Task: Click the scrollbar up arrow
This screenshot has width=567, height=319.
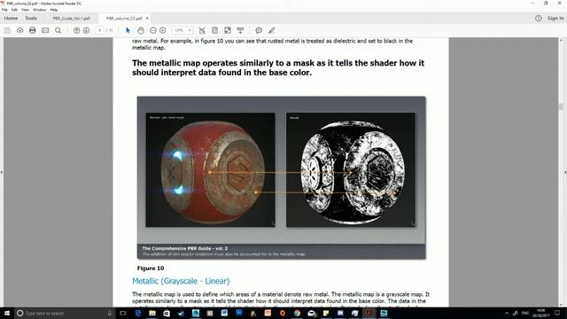Action: [x=561, y=40]
